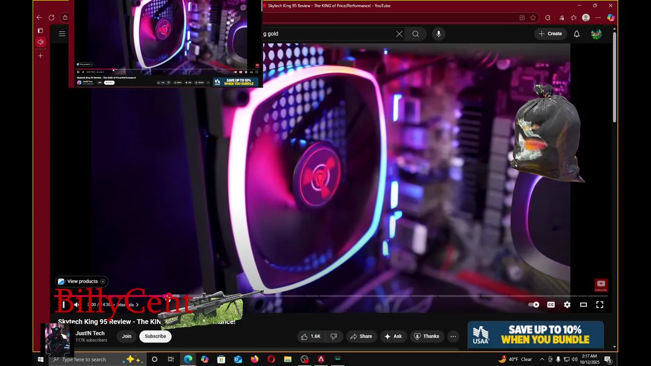Show hidden tray icons chevron
The height and width of the screenshot is (366, 651).
pos(542,359)
